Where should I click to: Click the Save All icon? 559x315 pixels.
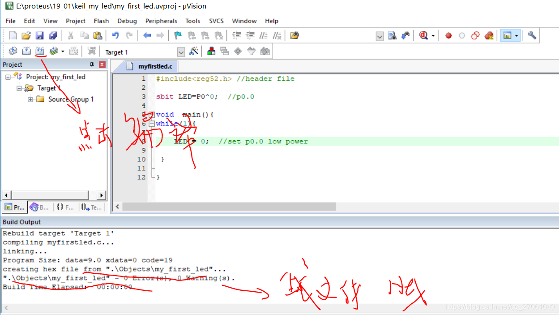[x=53, y=35]
